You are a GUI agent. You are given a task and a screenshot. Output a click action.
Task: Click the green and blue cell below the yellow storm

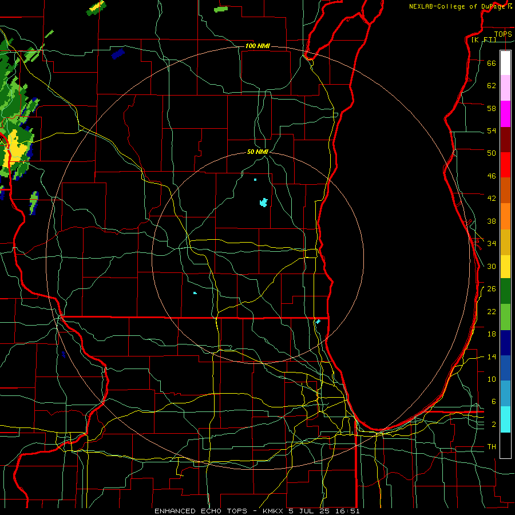[34, 203]
